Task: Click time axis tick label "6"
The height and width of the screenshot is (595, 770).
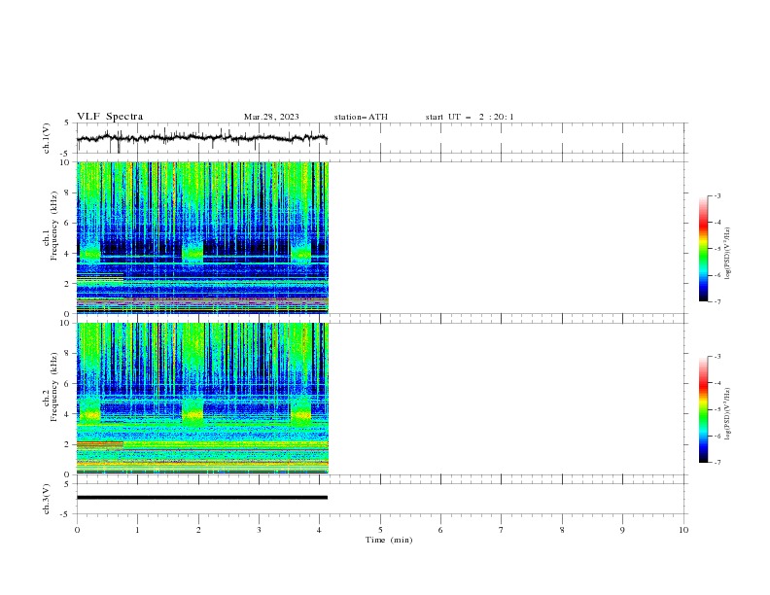Action: [x=441, y=530]
